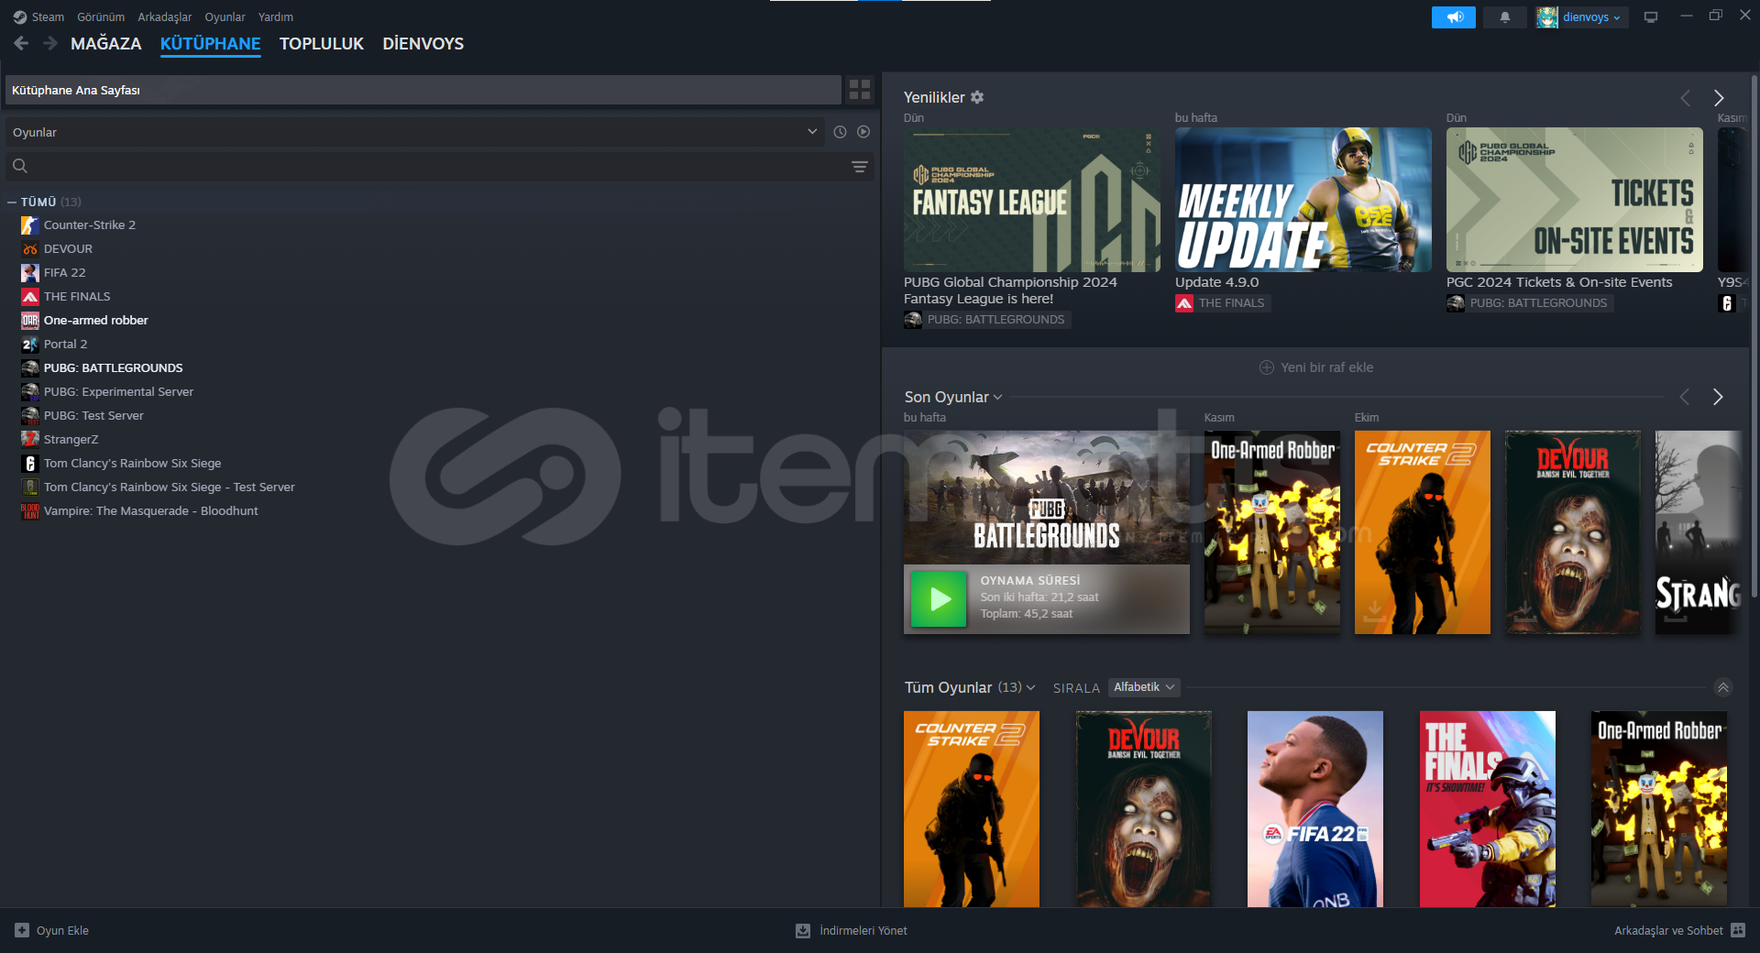Expand the dienvoys account dropdown
The width and height of the screenshot is (1760, 953).
[x=1593, y=17]
